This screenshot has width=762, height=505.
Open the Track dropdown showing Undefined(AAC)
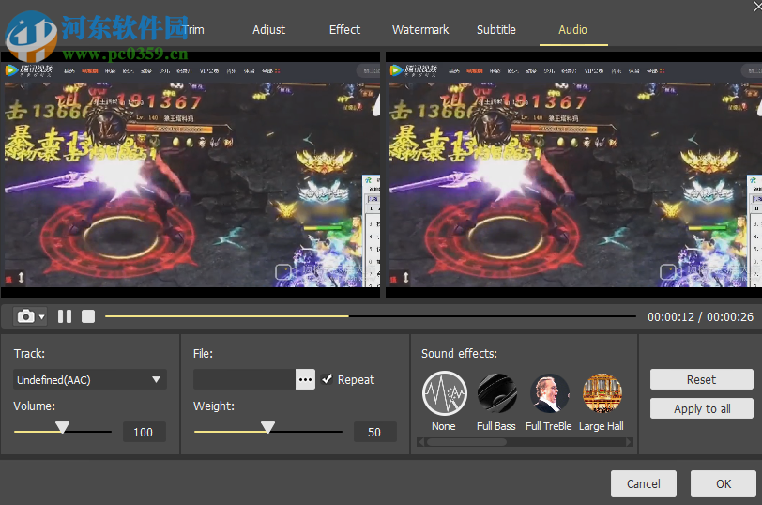[x=90, y=379]
